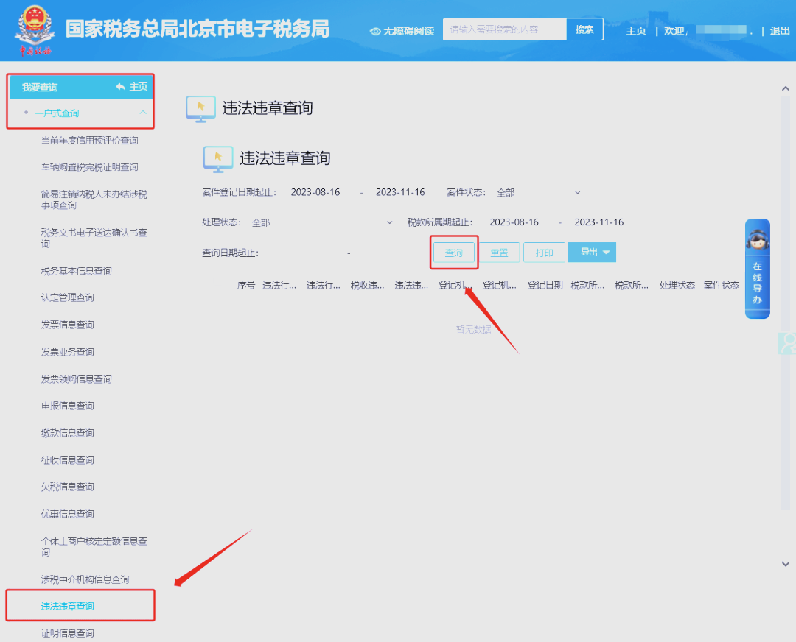The image size is (796, 642).
Task: Select 违法违章查询 in sidebar
Action: (68, 607)
